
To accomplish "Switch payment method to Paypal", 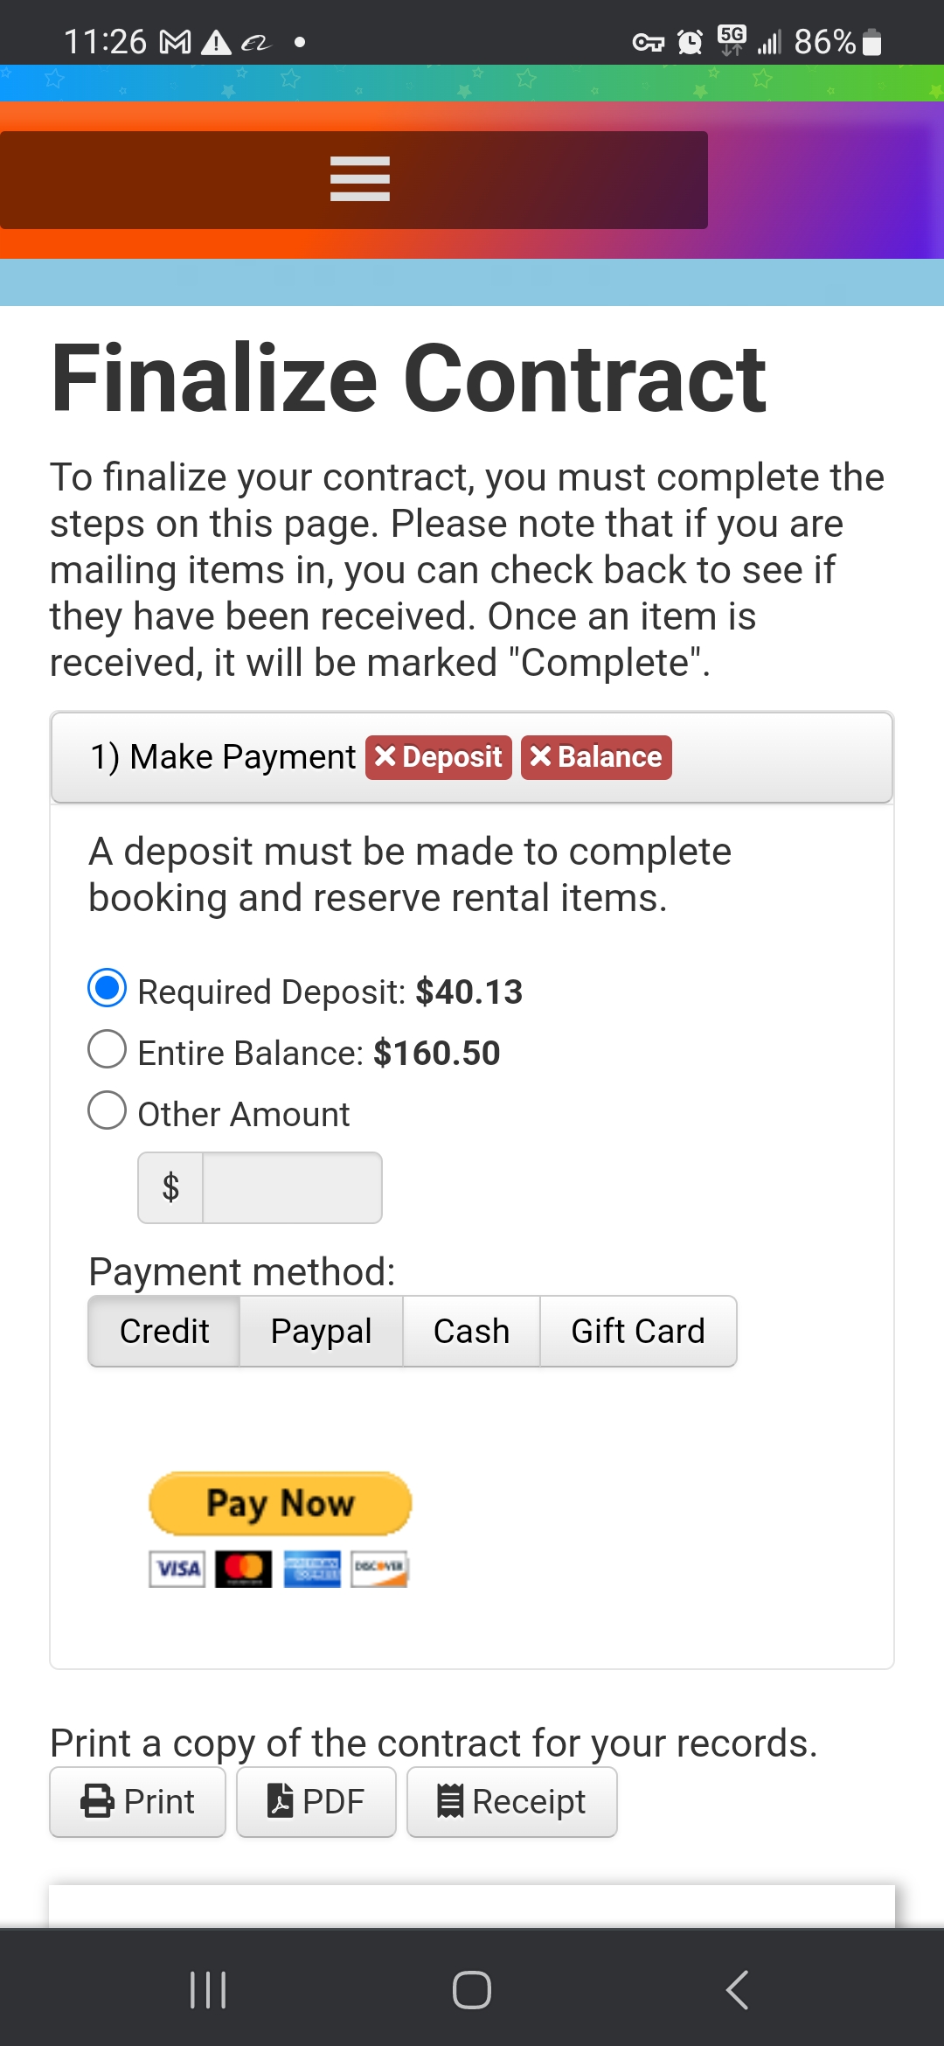I will [x=321, y=1331].
